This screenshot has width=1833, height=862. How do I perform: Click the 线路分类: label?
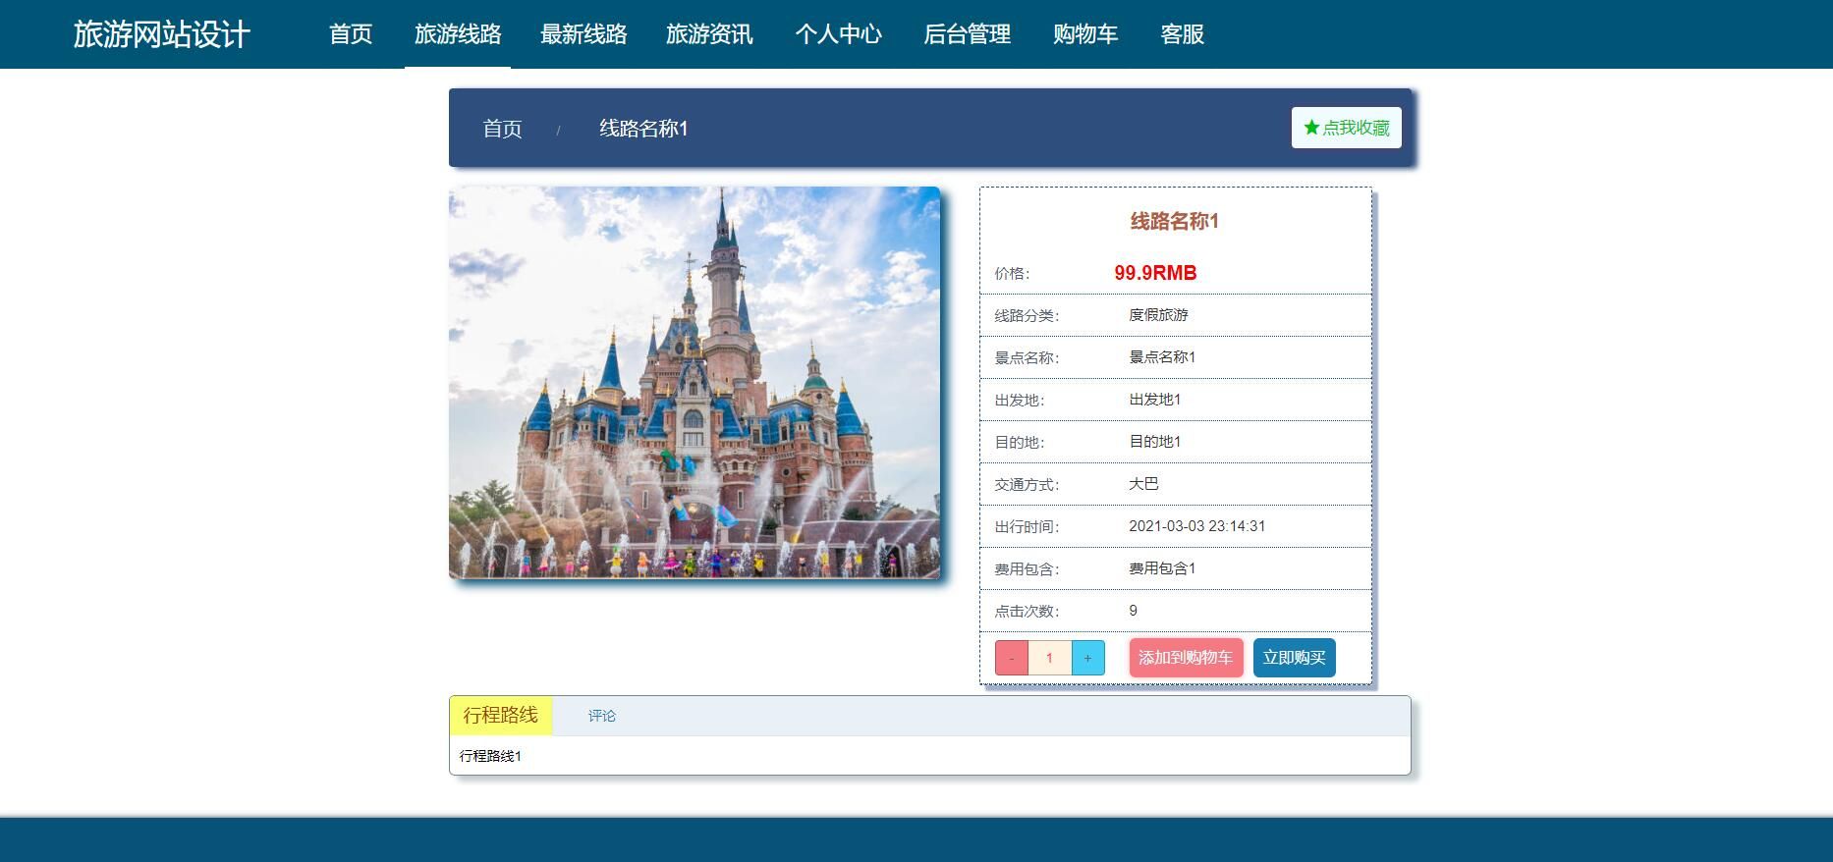[1027, 316]
